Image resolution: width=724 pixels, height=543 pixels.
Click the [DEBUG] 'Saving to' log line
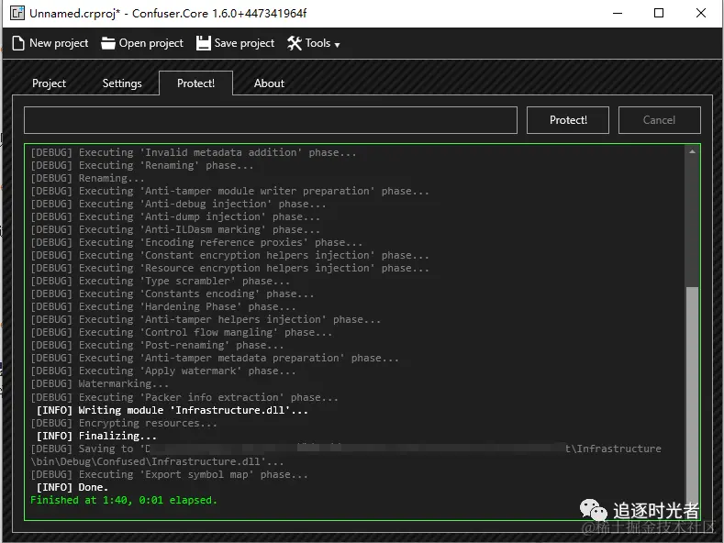346,449
